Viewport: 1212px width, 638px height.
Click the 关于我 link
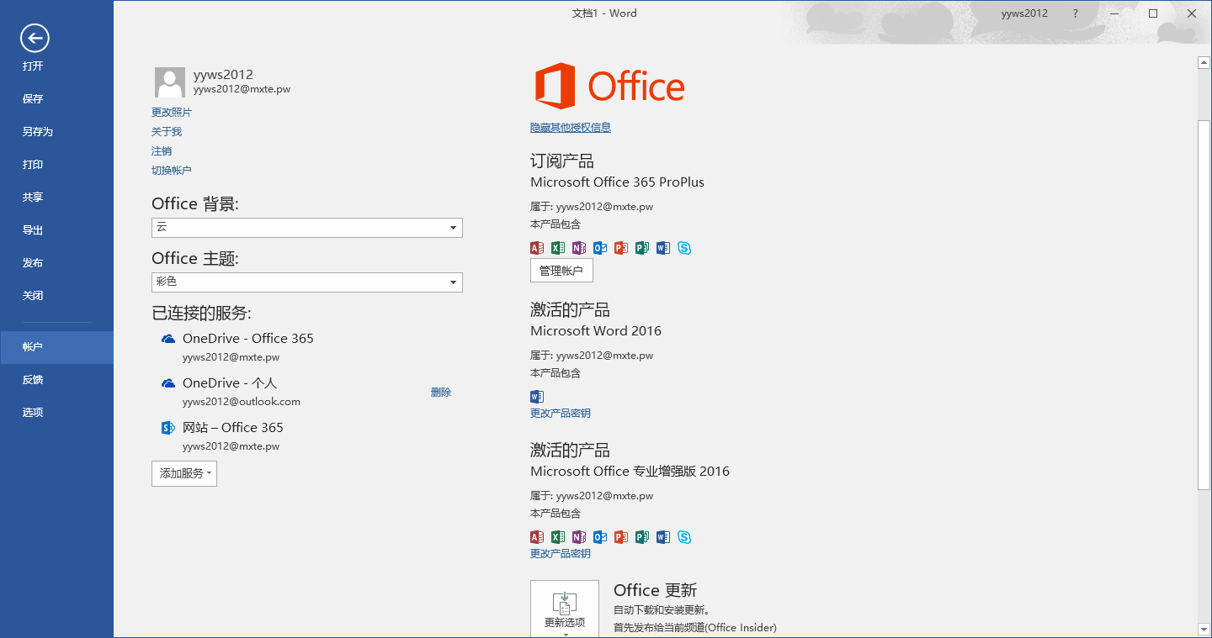tap(167, 132)
